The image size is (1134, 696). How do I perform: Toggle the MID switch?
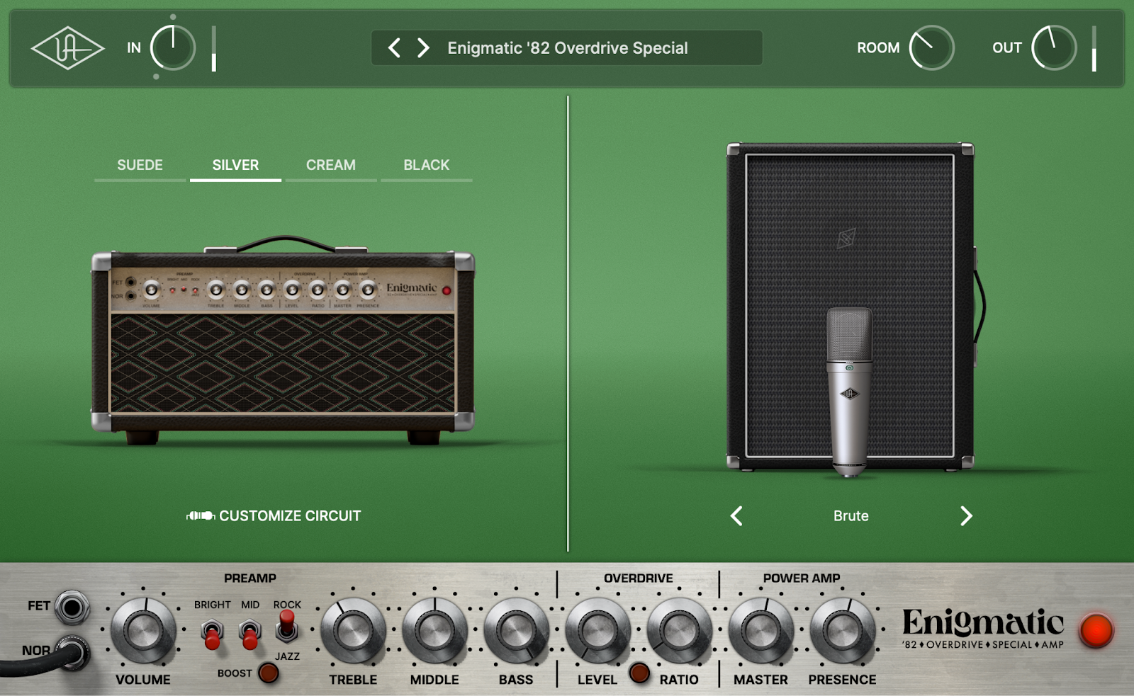[x=249, y=632]
